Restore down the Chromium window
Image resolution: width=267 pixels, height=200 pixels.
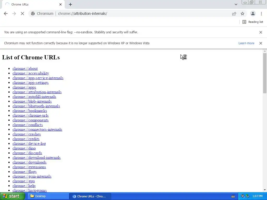(x=251, y=2)
